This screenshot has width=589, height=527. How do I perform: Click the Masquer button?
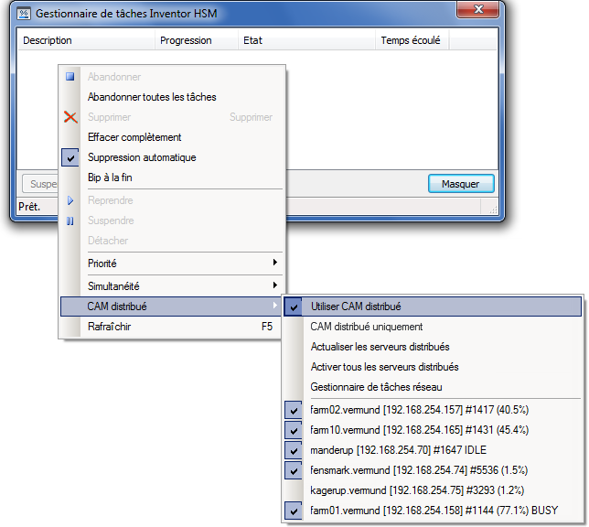point(461,184)
